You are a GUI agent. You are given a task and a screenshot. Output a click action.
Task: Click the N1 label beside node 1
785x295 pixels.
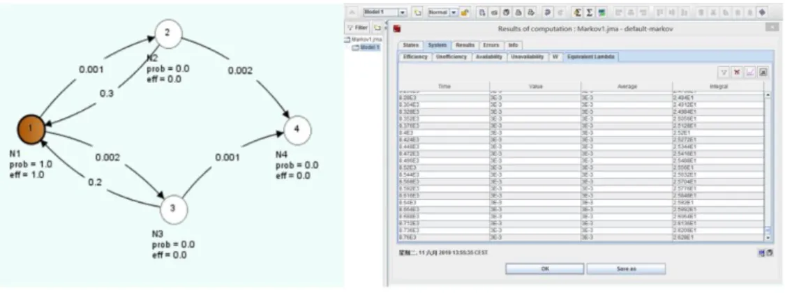(15, 153)
